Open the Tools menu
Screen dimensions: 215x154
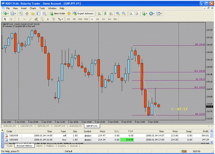(42, 8)
